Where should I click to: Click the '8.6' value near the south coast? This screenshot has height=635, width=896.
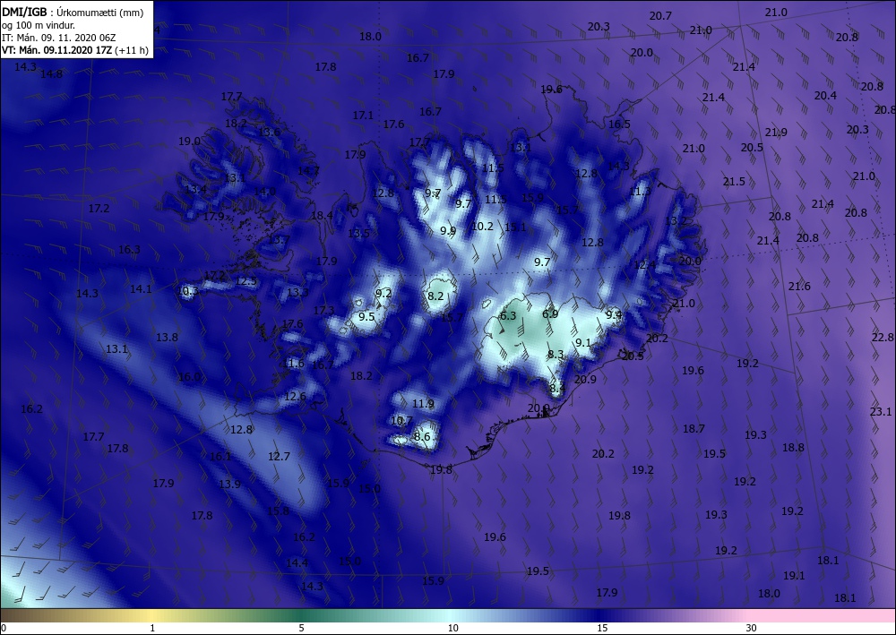tap(422, 437)
